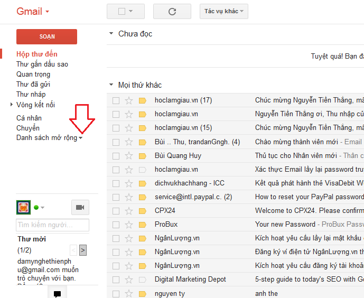
Task: Open Hộp thư đến folder
Action: (x=36, y=54)
